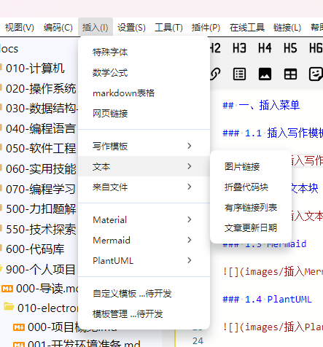Click the list icon in the toolbar
The image size is (323, 347).
coord(239,74)
